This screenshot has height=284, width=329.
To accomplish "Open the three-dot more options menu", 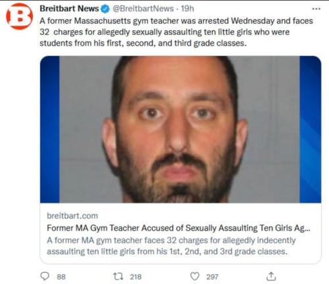I will tap(316, 9).
